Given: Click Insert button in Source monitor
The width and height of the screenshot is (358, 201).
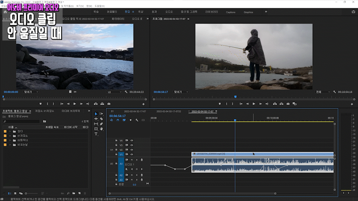Looking at the screenshot, I should pyautogui.click(x=95, y=104).
